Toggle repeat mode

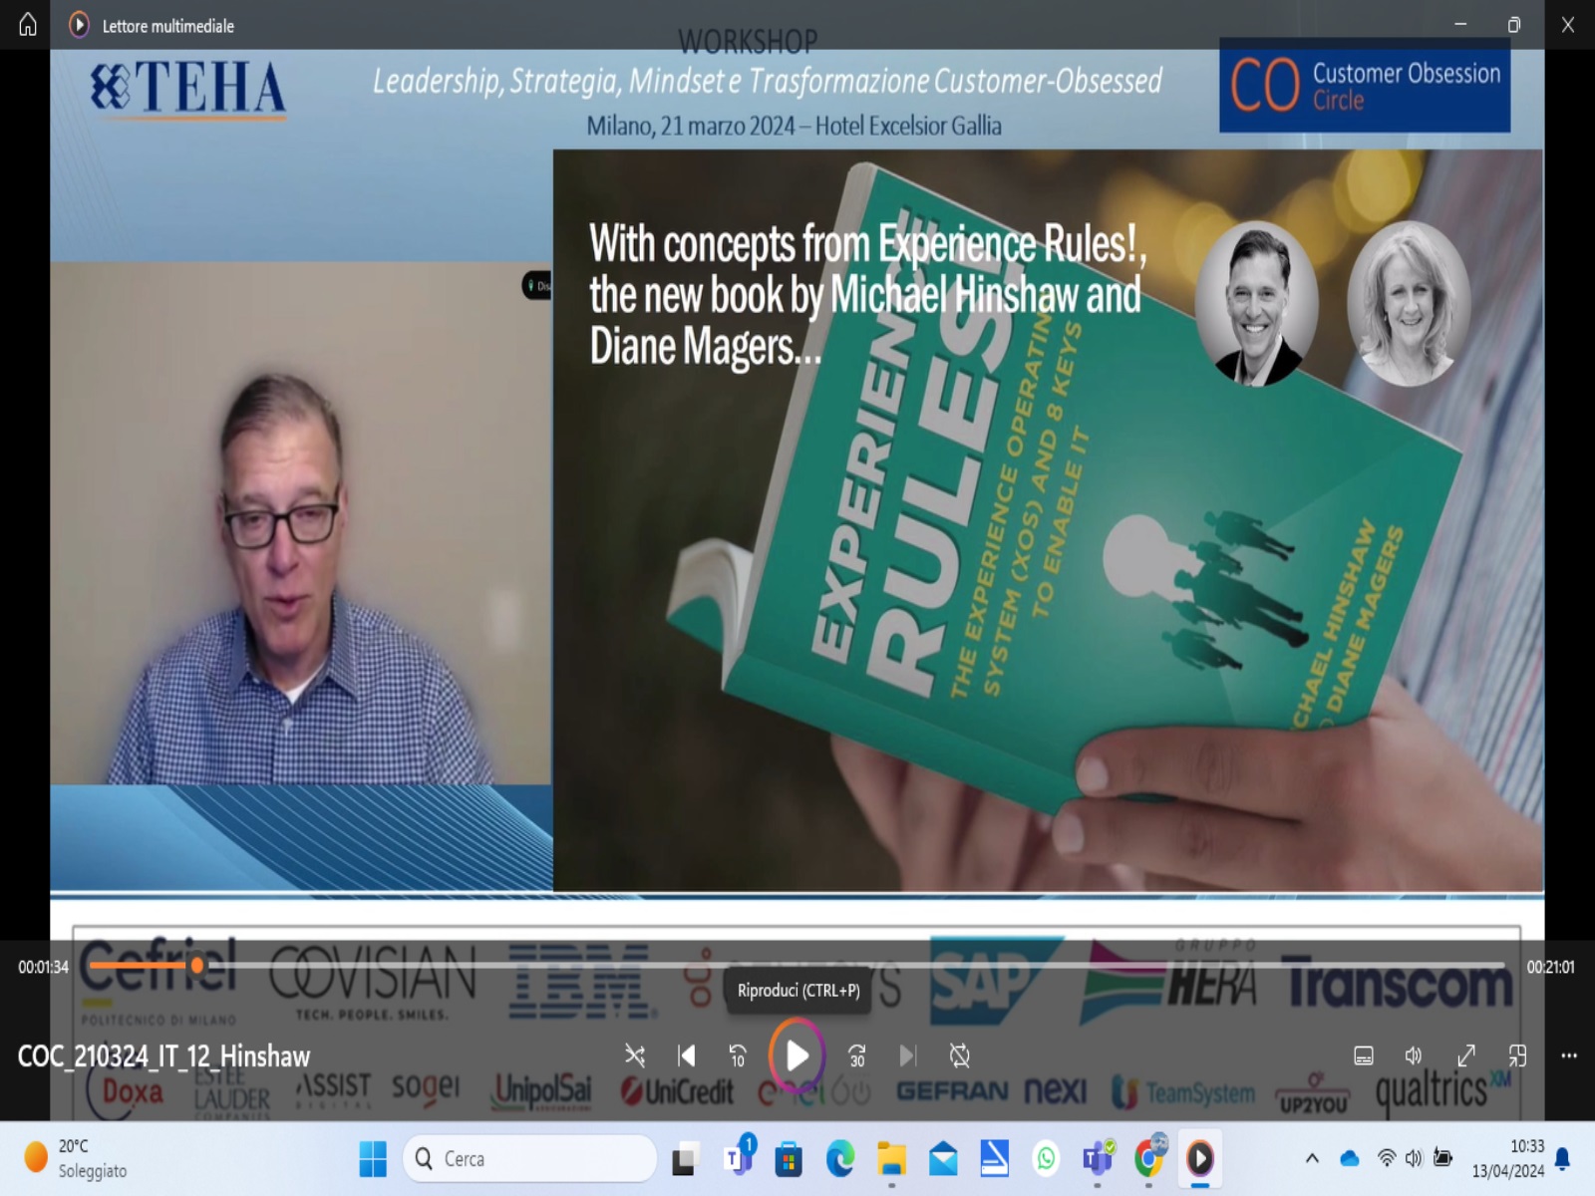tap(959, 1055)
